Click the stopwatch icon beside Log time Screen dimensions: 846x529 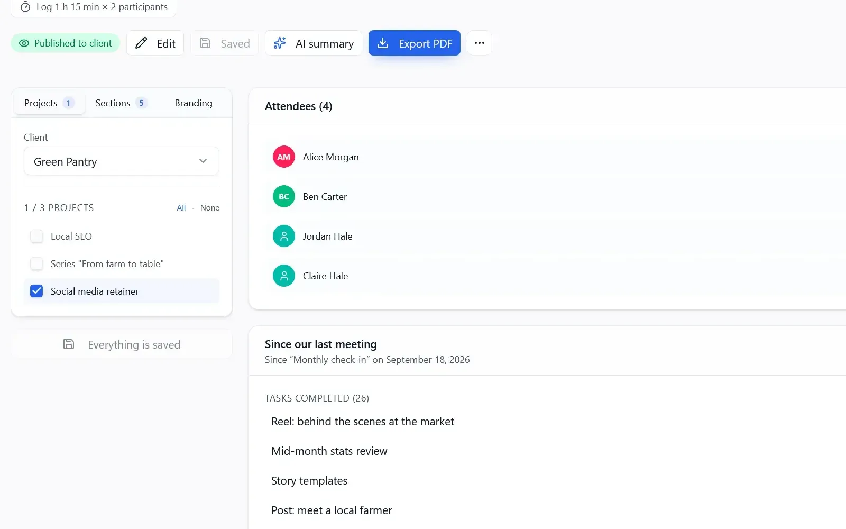(x=25, y=7)
